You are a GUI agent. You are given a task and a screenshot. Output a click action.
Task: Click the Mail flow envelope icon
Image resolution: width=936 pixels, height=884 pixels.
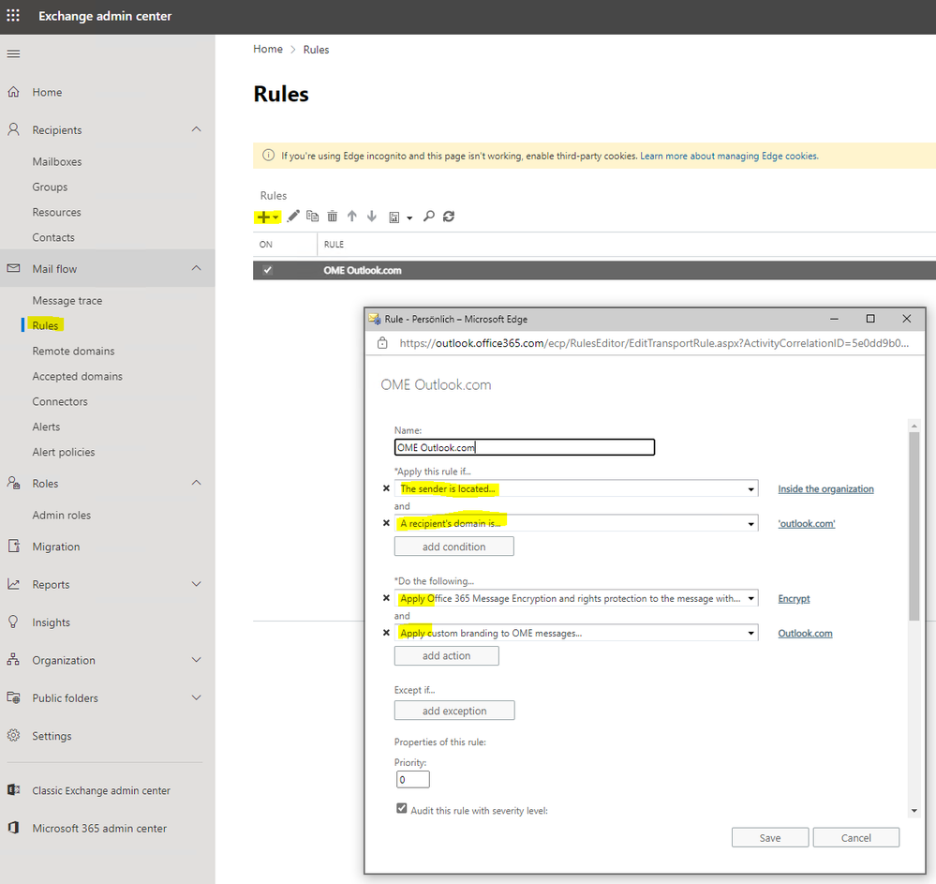13,268
